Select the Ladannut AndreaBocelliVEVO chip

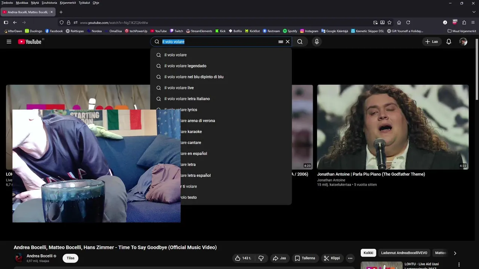click(x=404, y=253)
